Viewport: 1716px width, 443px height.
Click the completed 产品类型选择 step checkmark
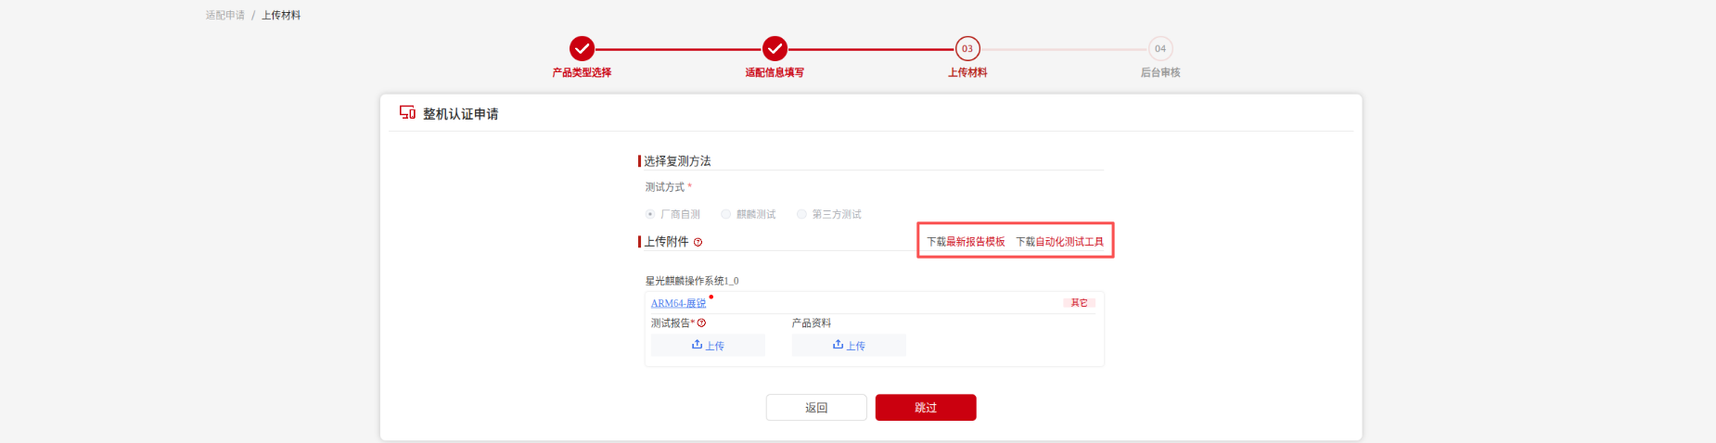click(x=582, y=48)
